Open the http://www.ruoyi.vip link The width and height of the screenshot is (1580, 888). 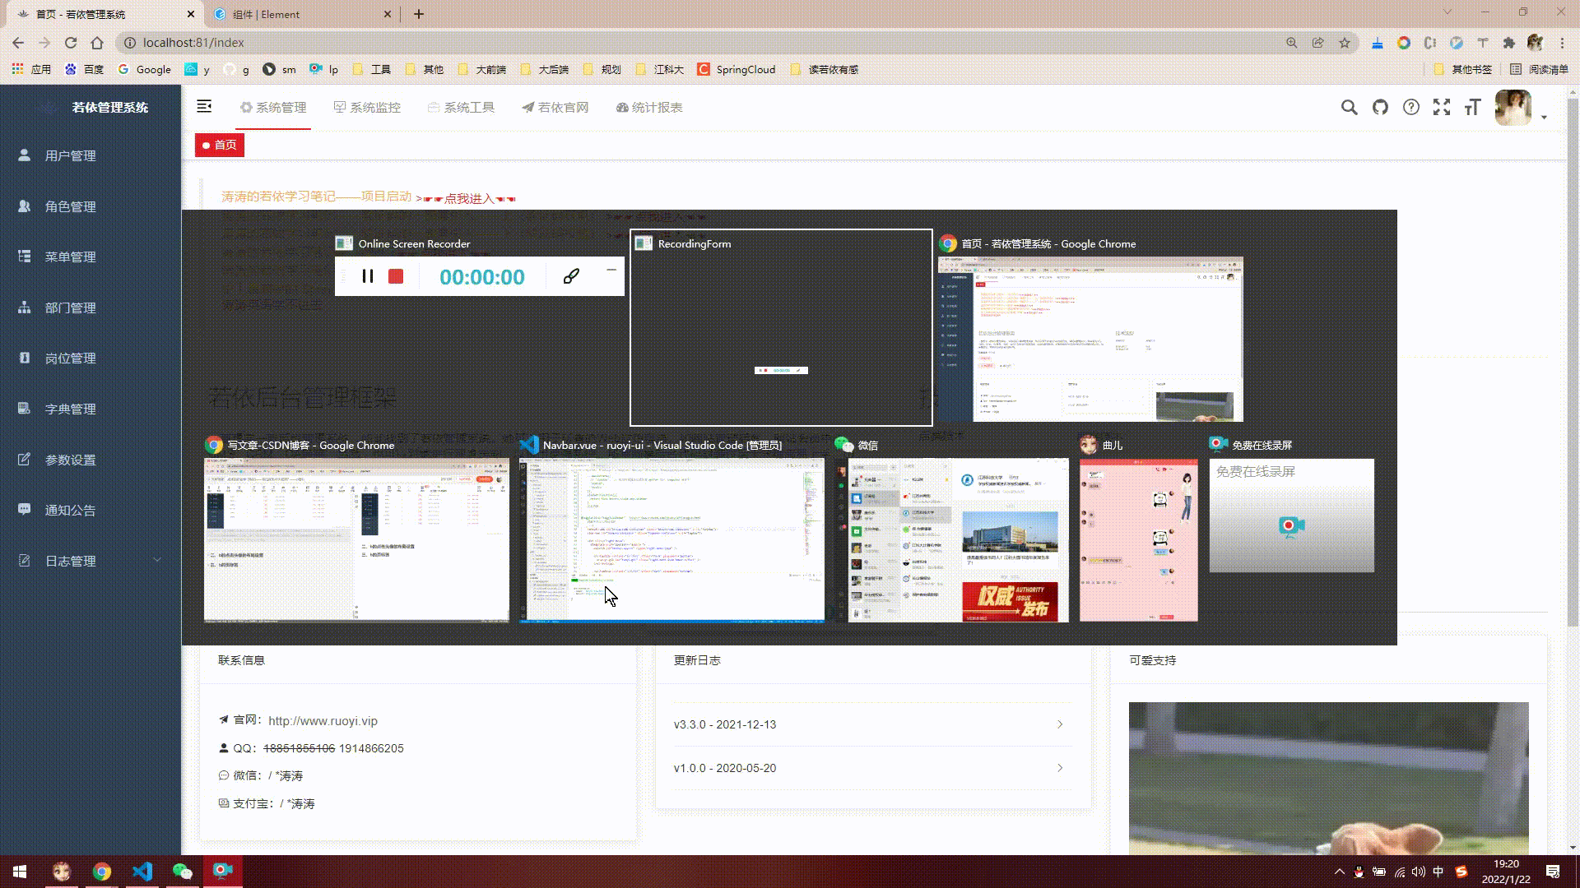pyautogui.click(x=323, y=721)
